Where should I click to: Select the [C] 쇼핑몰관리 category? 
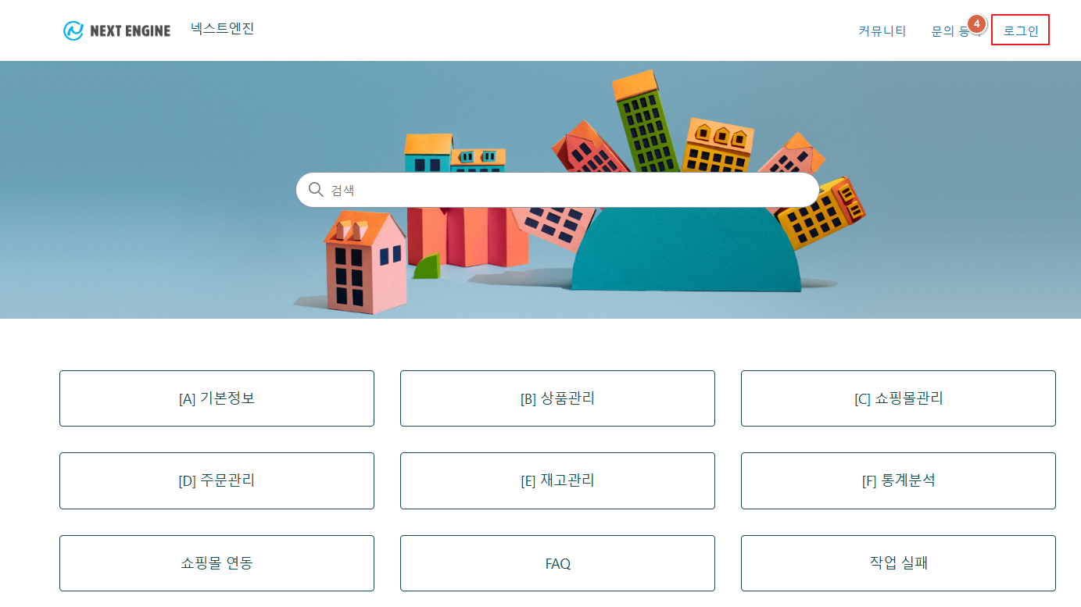pyautogui.click(x=898, y=398)
